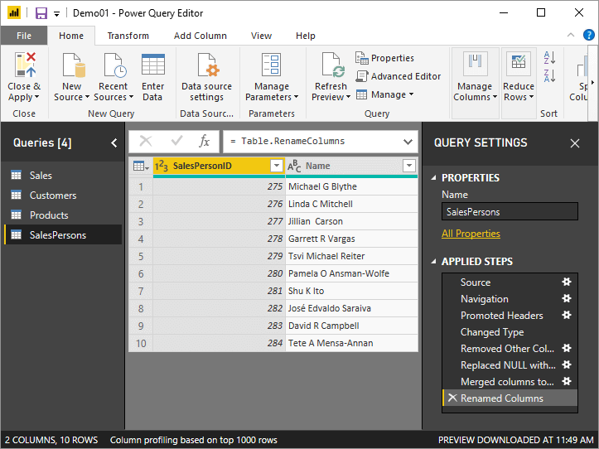Open the table corner menu

[x=141, y=167]
